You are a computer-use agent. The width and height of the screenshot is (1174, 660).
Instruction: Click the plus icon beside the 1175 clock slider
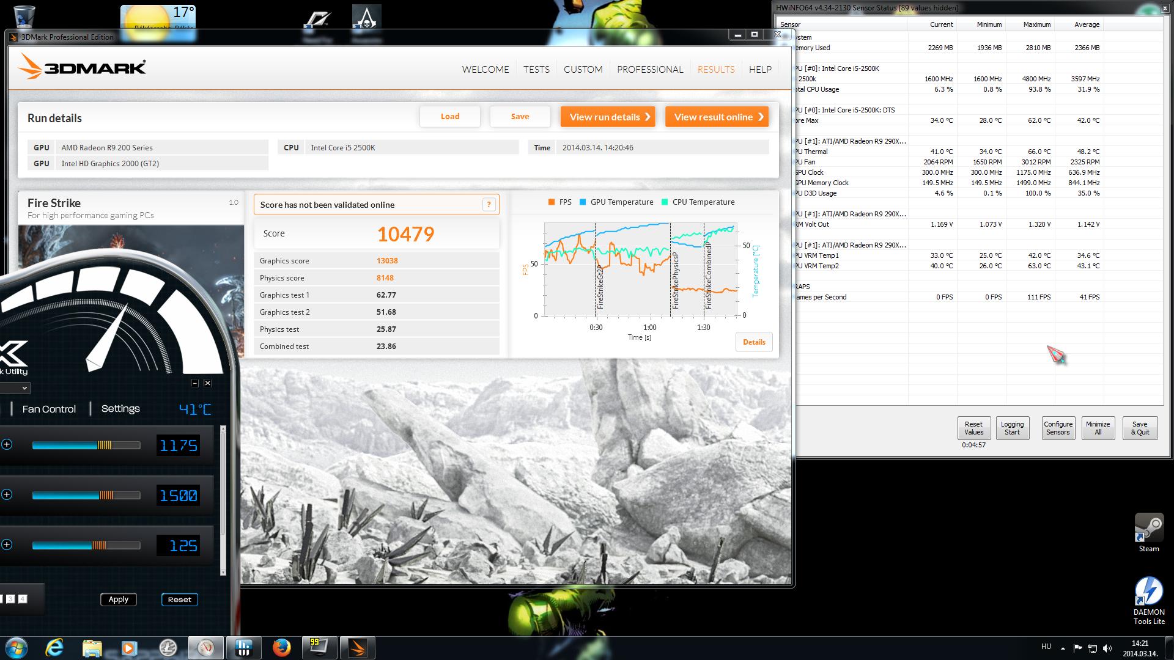click(x=7, y=444)
